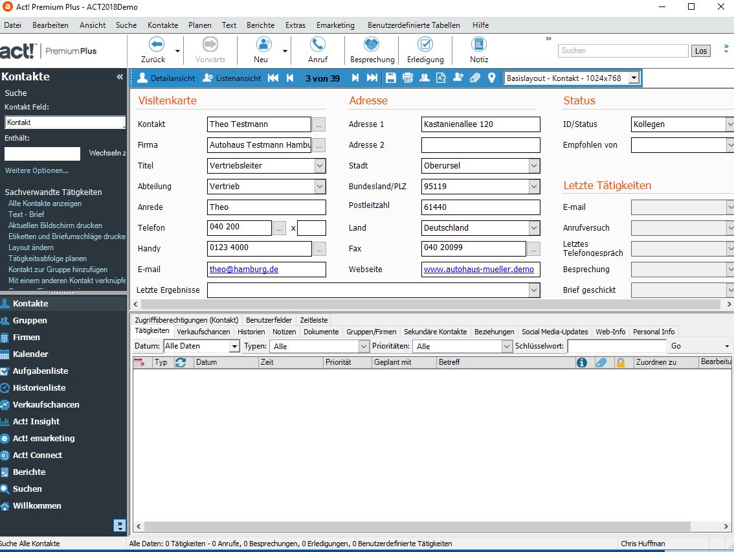Open Verkaufschancen in the sidebar
The height and width of the screenshot is (552, 734).
pos(46,405)
